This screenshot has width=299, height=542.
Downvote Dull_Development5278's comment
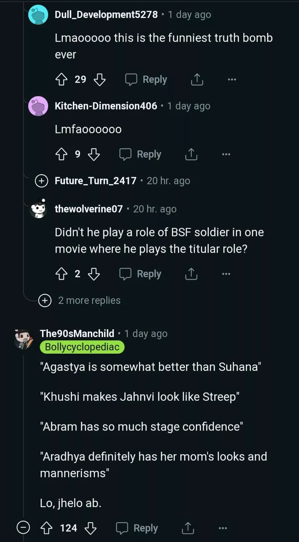(x=100, y=80)
